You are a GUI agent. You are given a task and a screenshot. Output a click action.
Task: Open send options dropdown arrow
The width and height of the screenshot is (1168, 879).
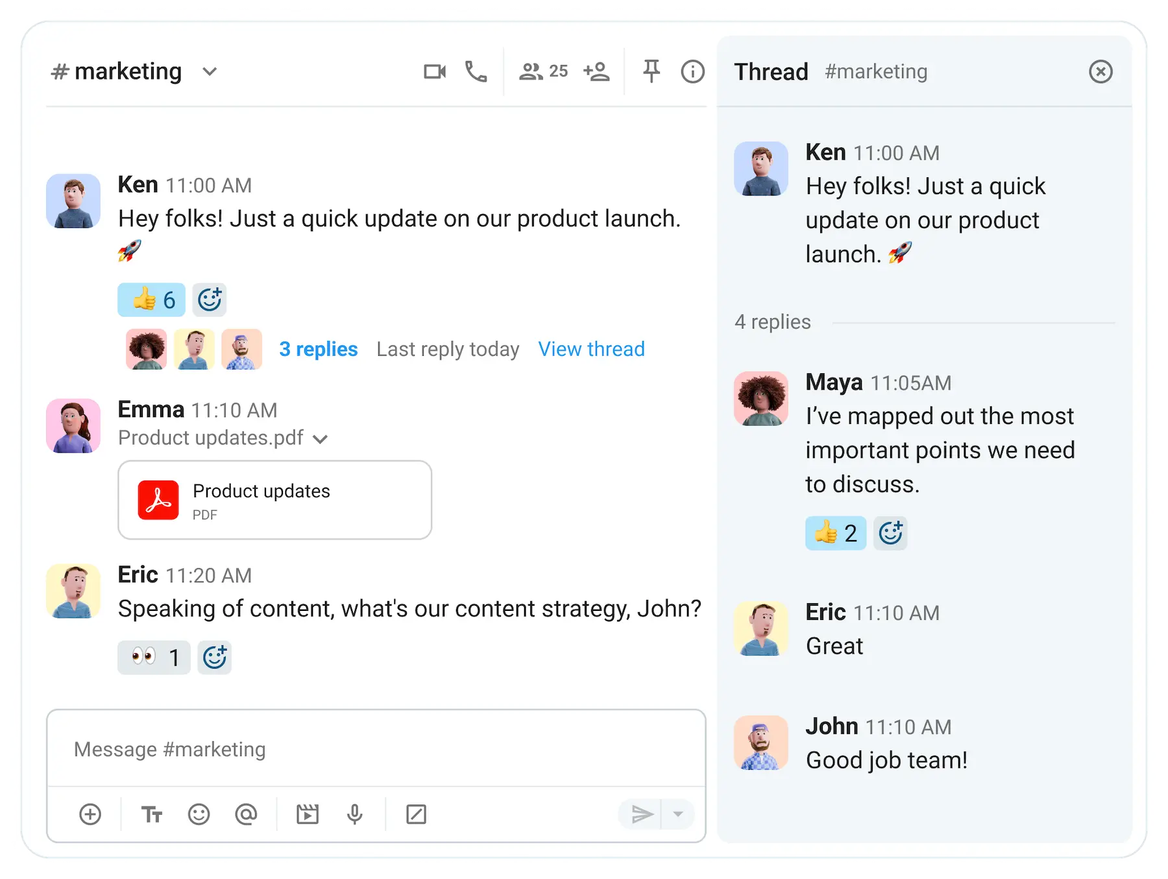[x=678, y=813]
